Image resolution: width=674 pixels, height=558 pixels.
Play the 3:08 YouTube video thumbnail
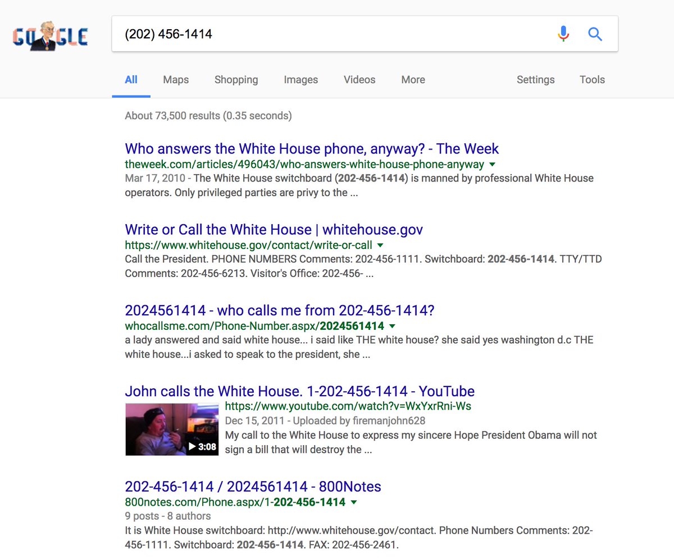(171, 429)
